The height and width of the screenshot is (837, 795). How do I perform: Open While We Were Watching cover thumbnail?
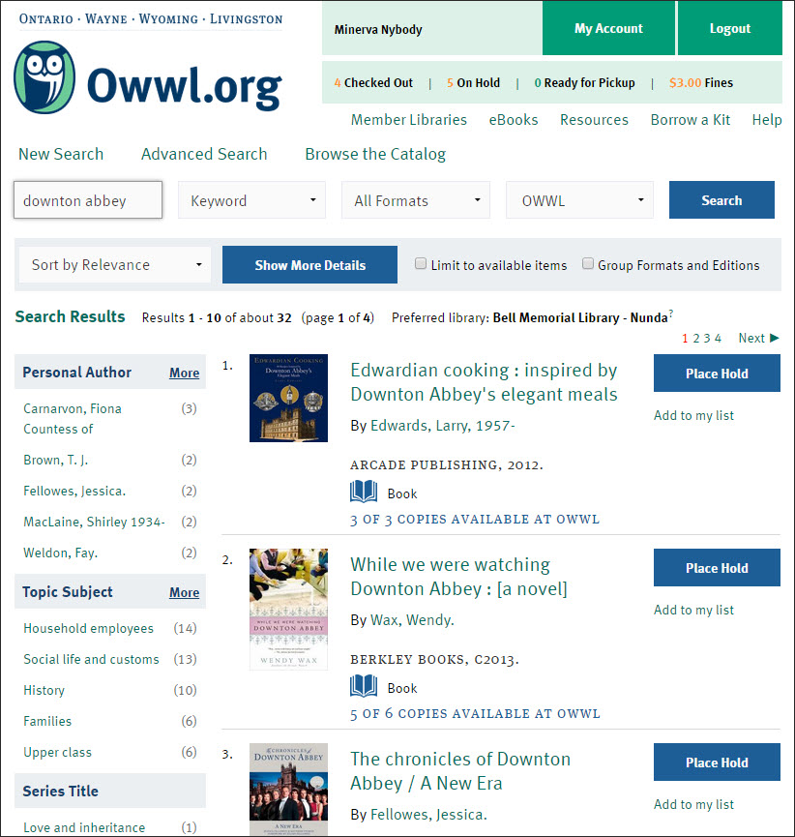(288, 609)
